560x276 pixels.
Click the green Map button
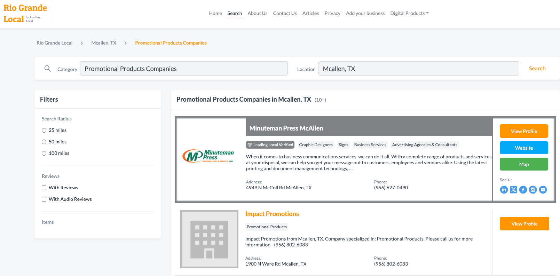[524, 164]
